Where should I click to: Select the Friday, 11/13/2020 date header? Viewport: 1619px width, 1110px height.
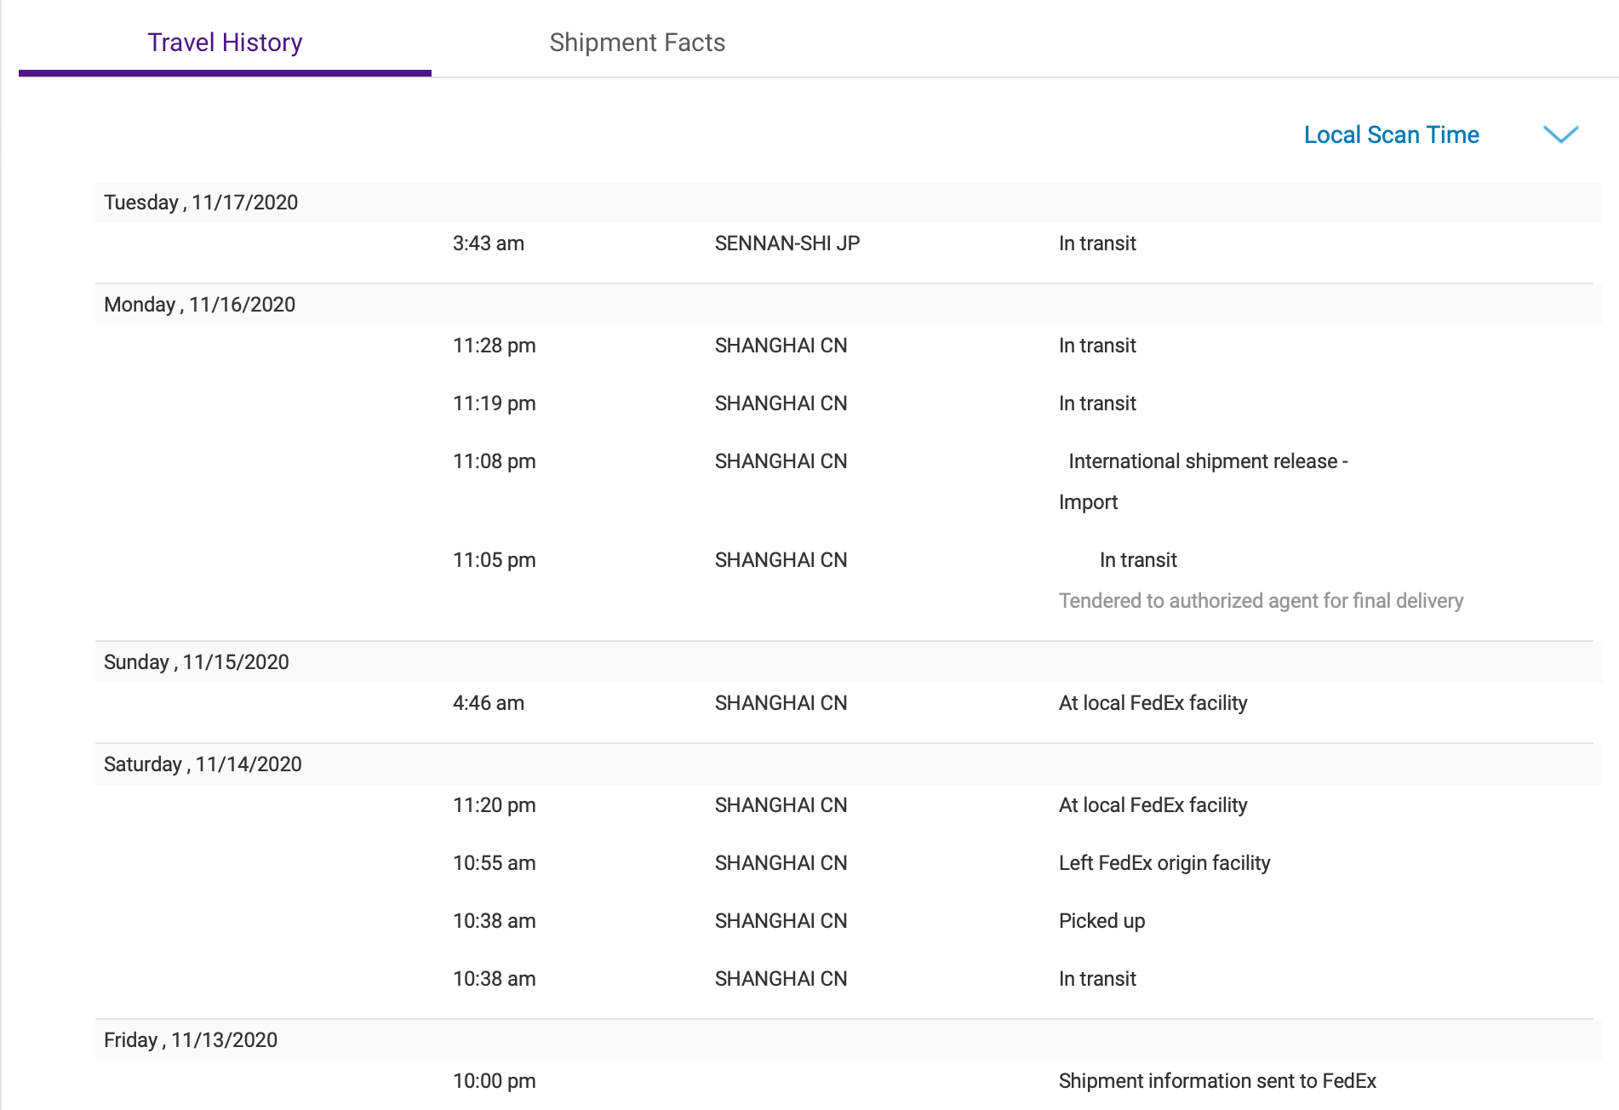191,1040
